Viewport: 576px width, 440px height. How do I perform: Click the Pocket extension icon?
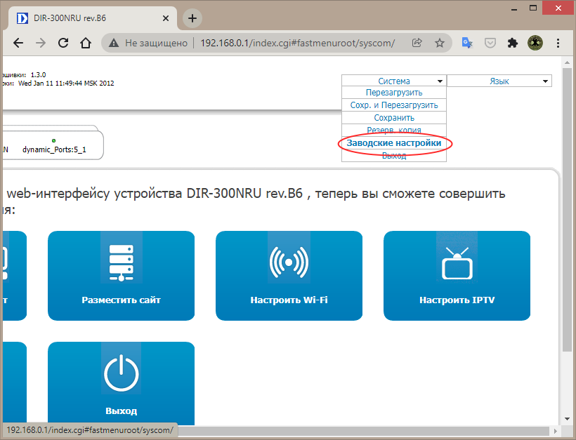point(490,43)
